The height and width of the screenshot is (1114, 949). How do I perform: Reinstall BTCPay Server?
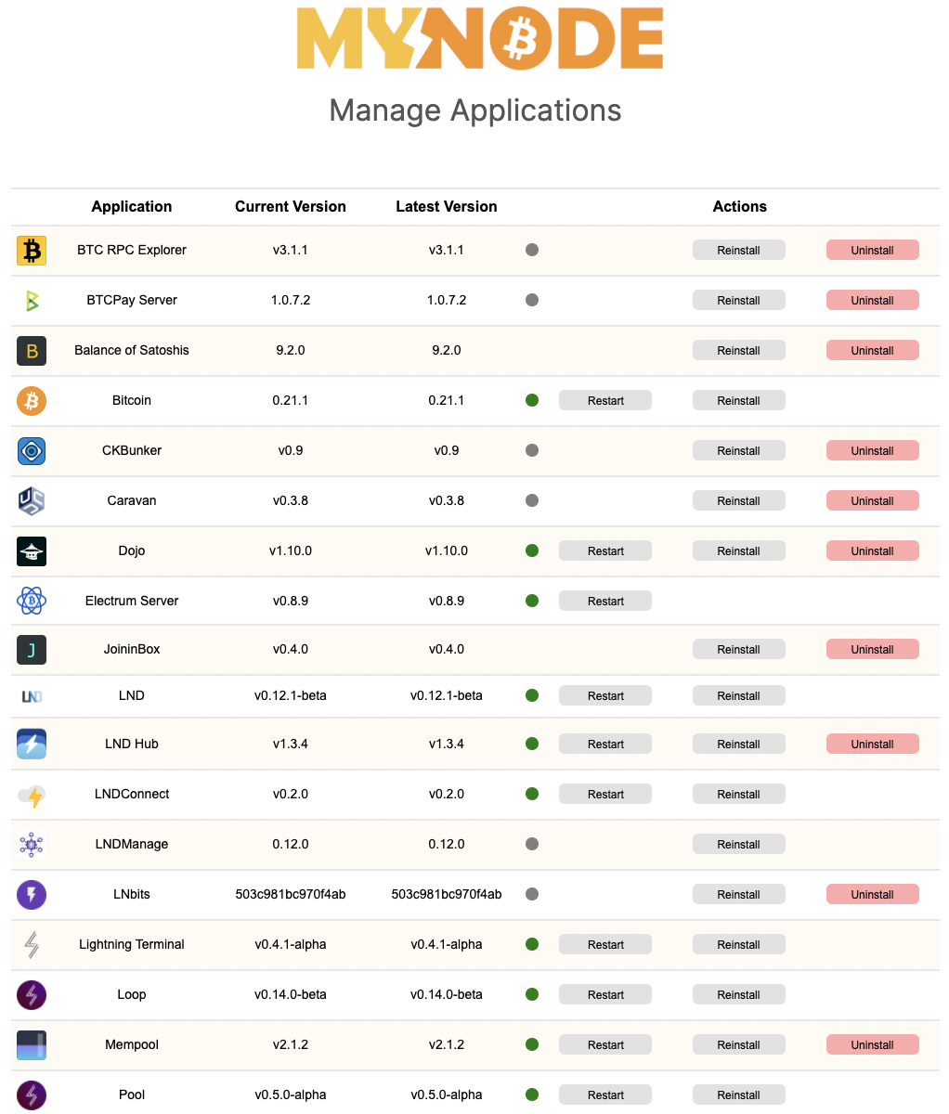coord(739,300)
